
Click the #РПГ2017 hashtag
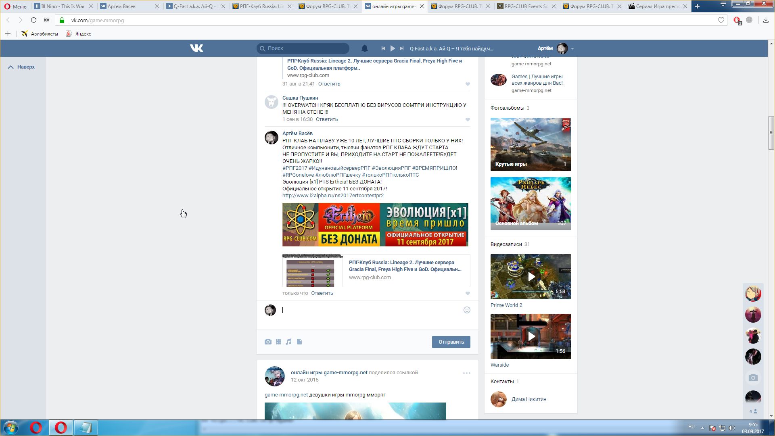(x=295, y=168)
